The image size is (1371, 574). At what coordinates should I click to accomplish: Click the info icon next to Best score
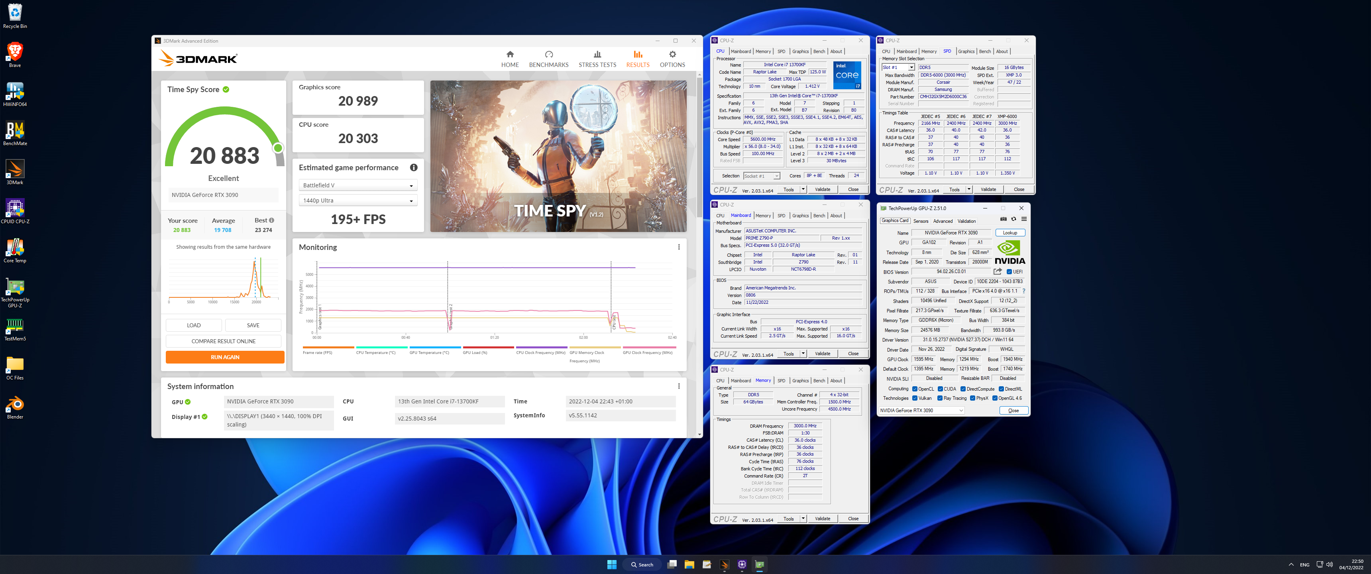(x=271, y=220)
